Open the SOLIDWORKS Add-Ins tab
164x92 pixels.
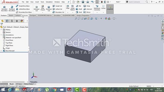[45, 15]
